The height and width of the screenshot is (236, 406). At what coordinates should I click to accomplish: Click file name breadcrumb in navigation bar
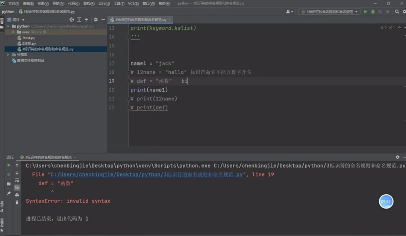click(47, 12)
